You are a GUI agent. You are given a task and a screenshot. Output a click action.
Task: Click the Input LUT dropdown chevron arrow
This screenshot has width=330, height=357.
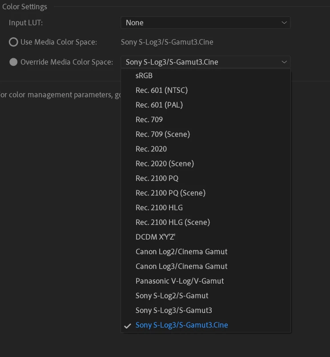click(x=284, y=23)
